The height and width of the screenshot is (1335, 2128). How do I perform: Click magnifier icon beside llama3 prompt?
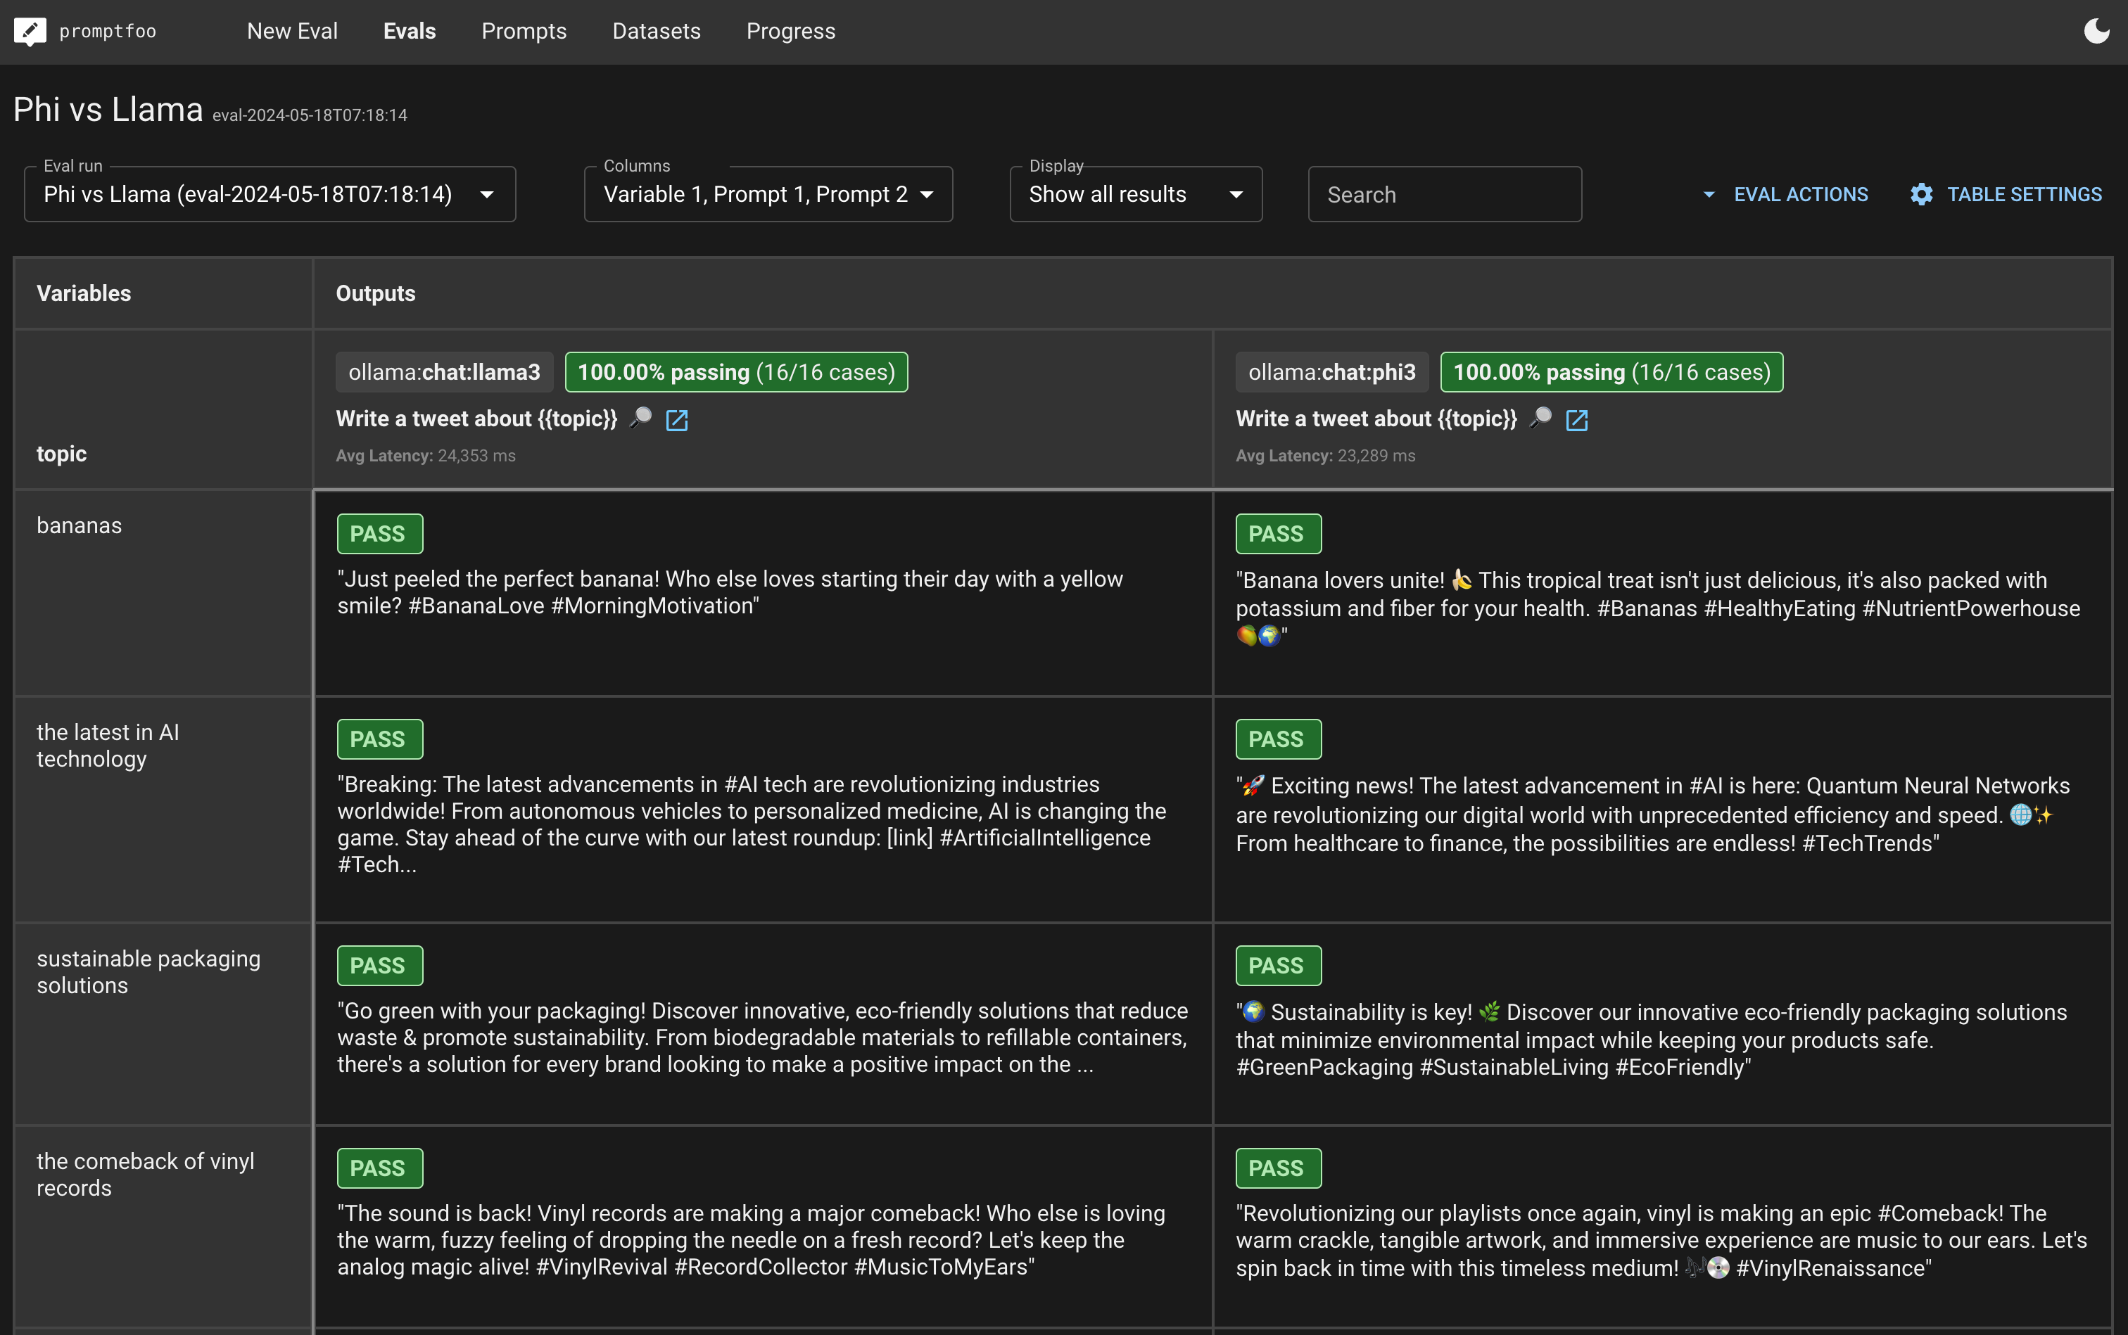(640, 418)
